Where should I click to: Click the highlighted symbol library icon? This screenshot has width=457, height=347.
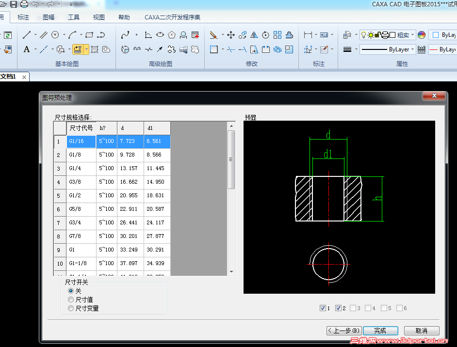(78, 49)
